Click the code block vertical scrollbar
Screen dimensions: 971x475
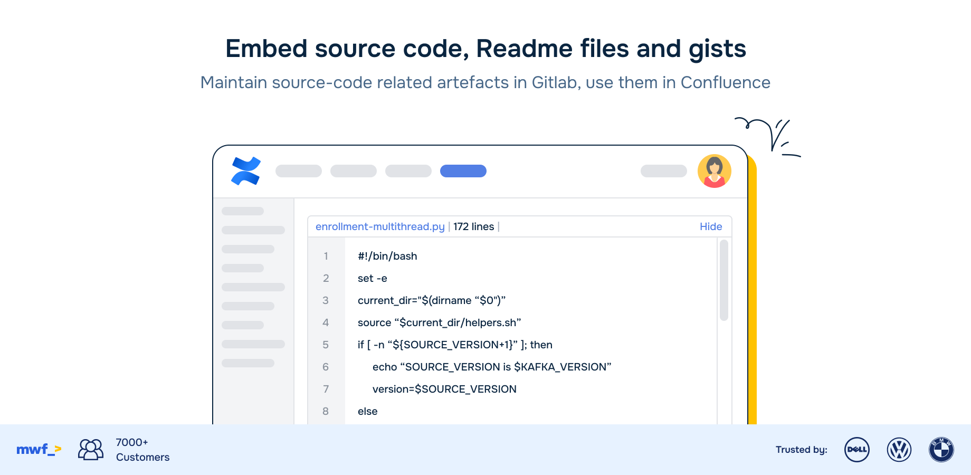click(x=724, y=280)
